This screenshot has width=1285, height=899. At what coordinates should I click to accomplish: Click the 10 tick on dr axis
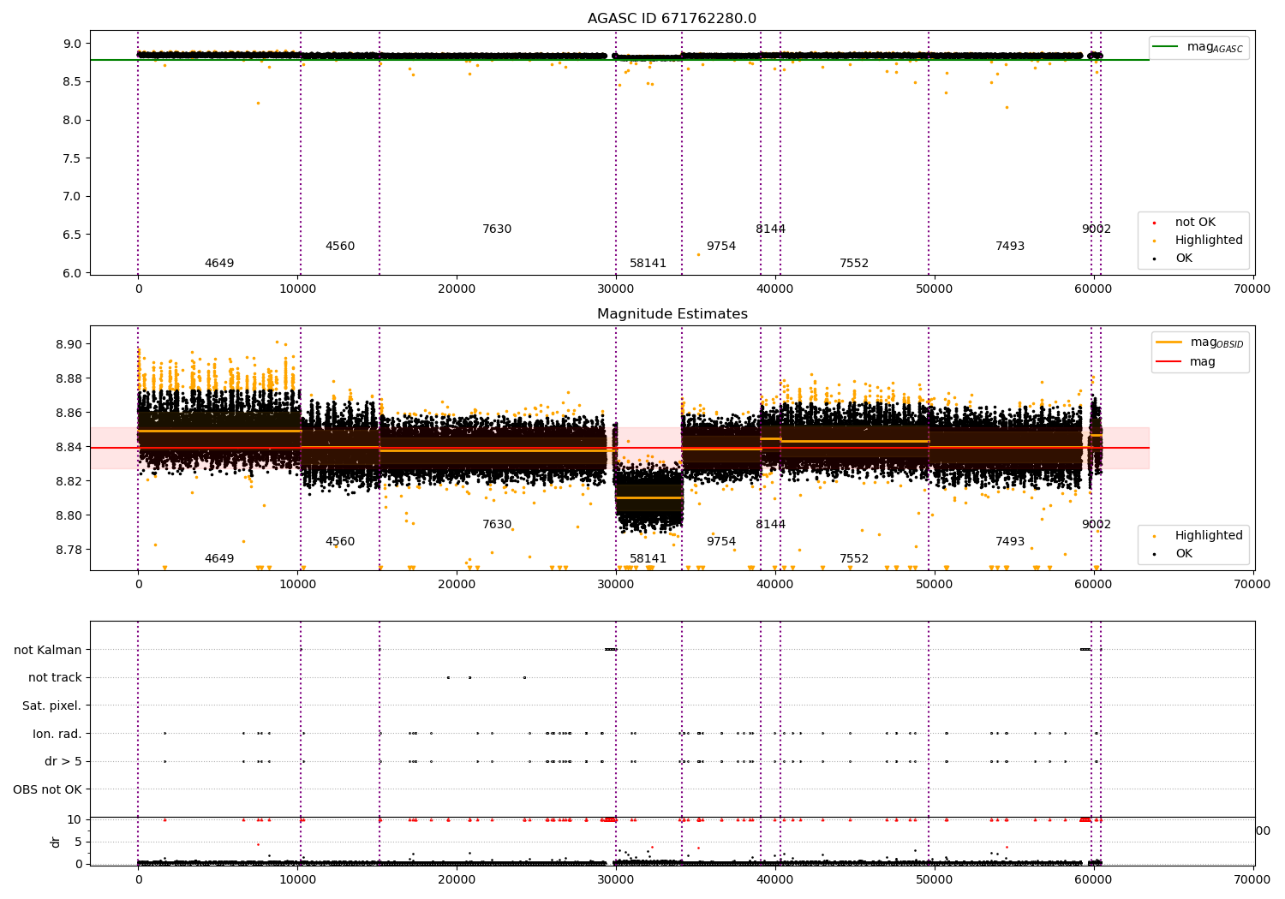75,819
